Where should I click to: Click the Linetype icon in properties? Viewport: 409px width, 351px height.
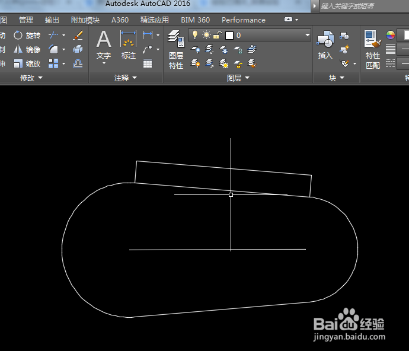tap(391, 63)
